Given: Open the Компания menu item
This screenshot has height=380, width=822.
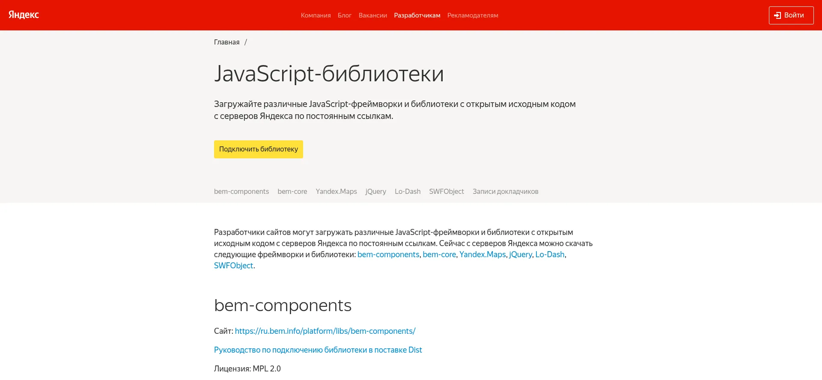Looking at the screenshot, I should (x=316, y=15).
